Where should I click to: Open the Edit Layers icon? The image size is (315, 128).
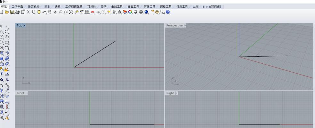pos(125,12)
